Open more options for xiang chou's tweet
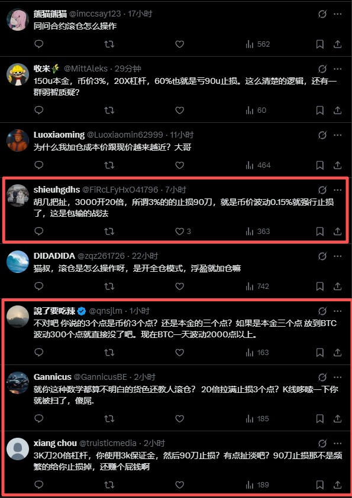 pyautogui.click(x=338, y=443)
